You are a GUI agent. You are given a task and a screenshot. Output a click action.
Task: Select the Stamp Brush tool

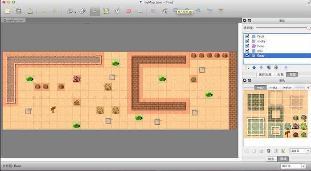(95, 11)
